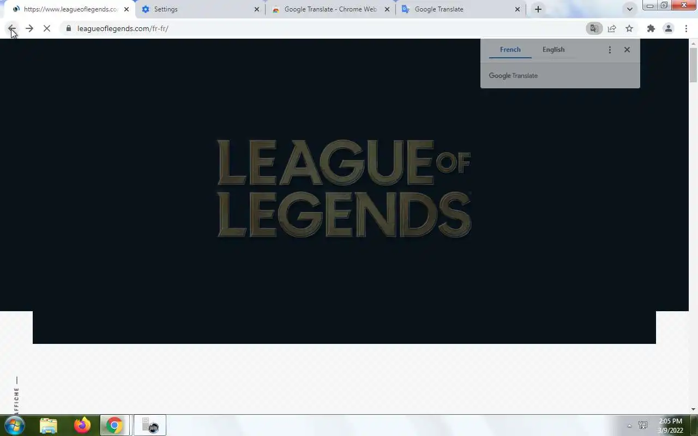
Task: Close the League of Legends tab
Action: [x=127, y=9]
